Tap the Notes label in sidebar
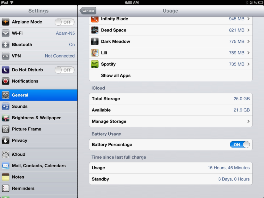 point(18,177)
